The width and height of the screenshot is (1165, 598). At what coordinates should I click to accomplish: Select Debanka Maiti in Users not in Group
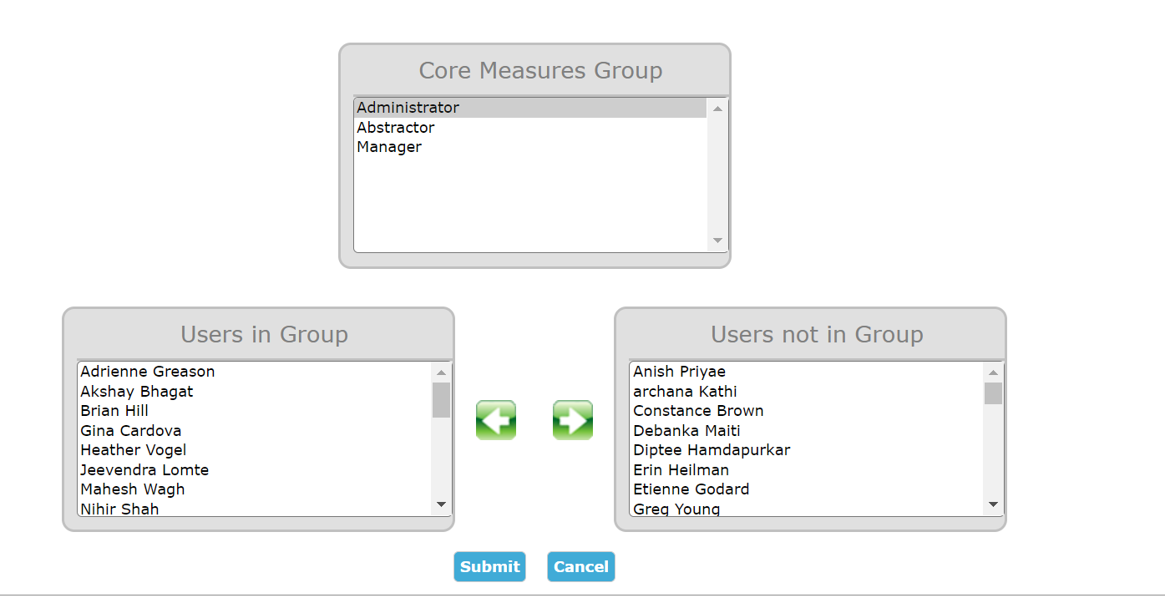point(807,431)
